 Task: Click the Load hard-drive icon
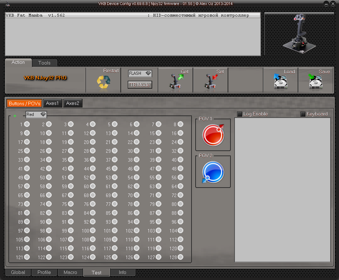[280, 81]
